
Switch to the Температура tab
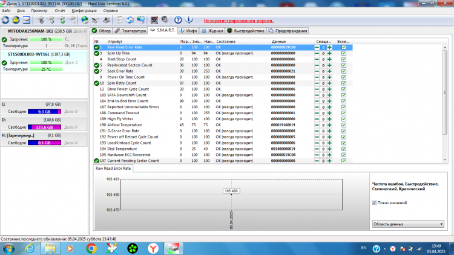[130, 31]
